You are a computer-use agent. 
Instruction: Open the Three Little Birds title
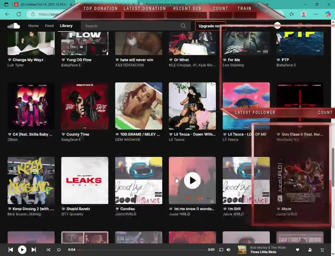pos(263,252)
